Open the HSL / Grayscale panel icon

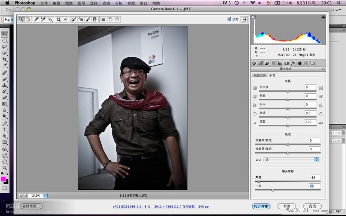tap(273, 63)
